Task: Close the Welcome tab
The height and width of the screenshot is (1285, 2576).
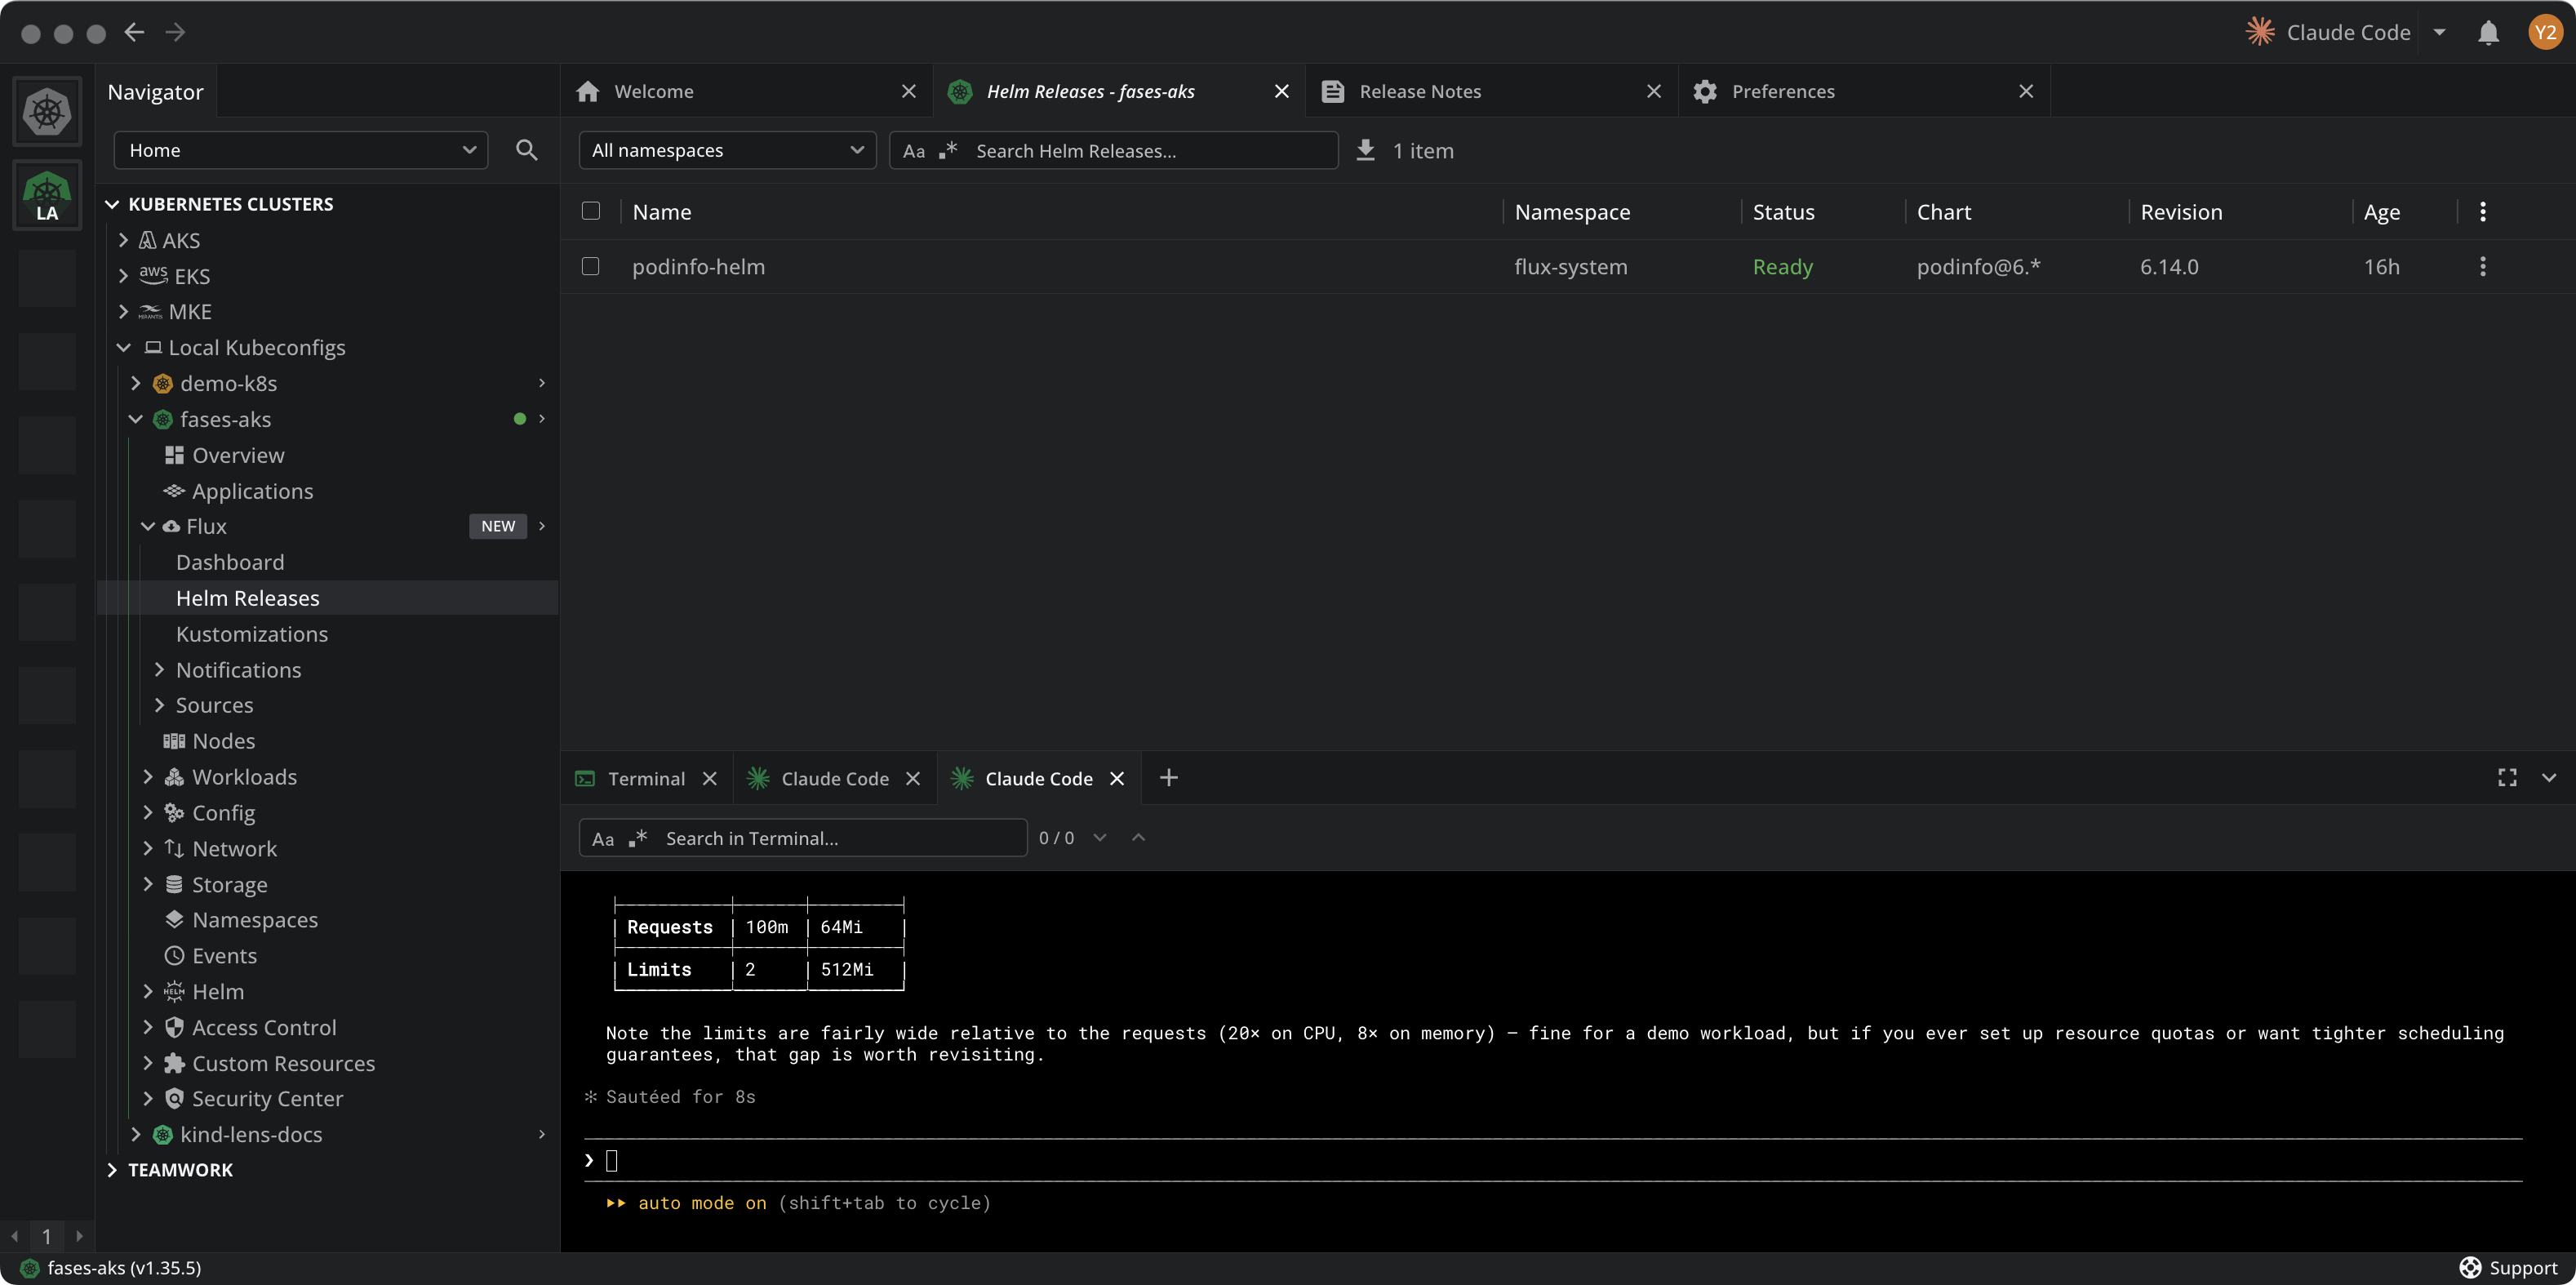Action: point(909,91)
